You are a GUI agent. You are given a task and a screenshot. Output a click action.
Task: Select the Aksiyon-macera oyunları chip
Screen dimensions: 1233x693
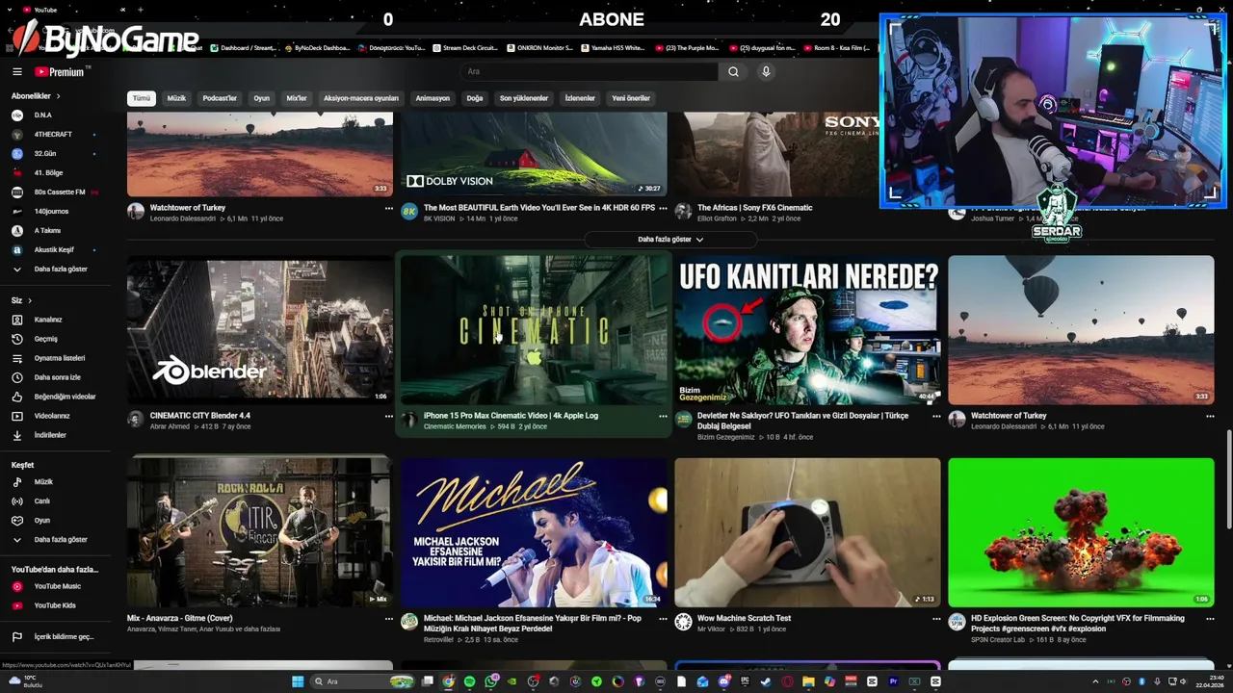(x=361, y=98)
